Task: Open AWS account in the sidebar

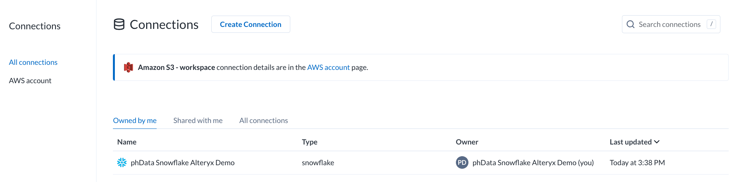Action: click(30, 80)
